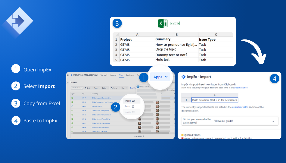
Task: Open the Jira app switcher grid icon
Action: tap(68, 75)
